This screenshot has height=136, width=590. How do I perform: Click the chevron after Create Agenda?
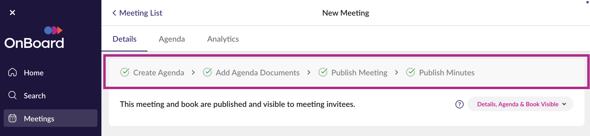tap(193, 72)
